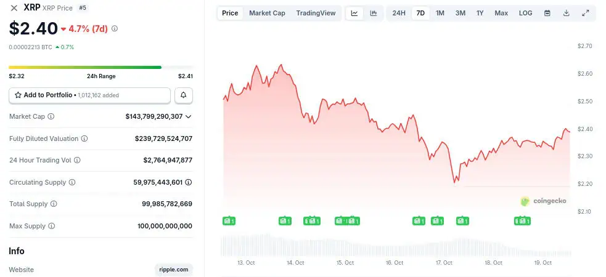The width and height of the screenshot is (606, 277).
Task: Click the Circulating Supply info icon
Action: click(72, 182)
